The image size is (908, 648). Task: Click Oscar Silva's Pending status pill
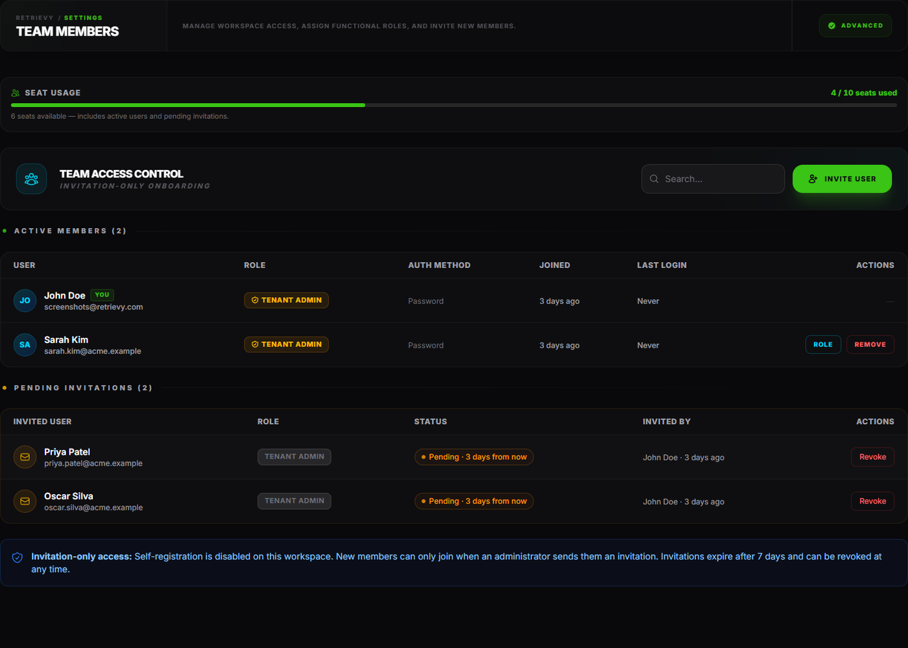coord(474,501)
